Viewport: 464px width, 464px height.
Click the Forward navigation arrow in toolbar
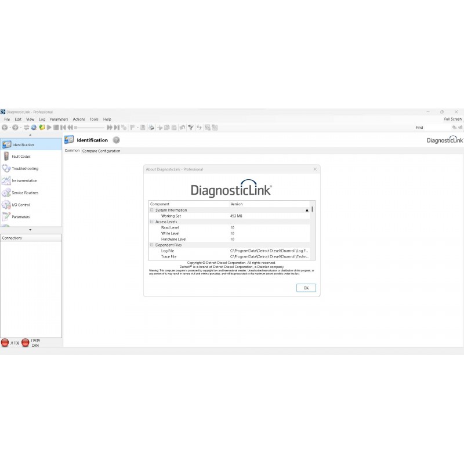click(15, 128)
